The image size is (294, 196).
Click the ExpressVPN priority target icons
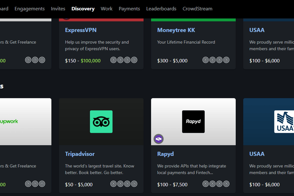point(124,60)
